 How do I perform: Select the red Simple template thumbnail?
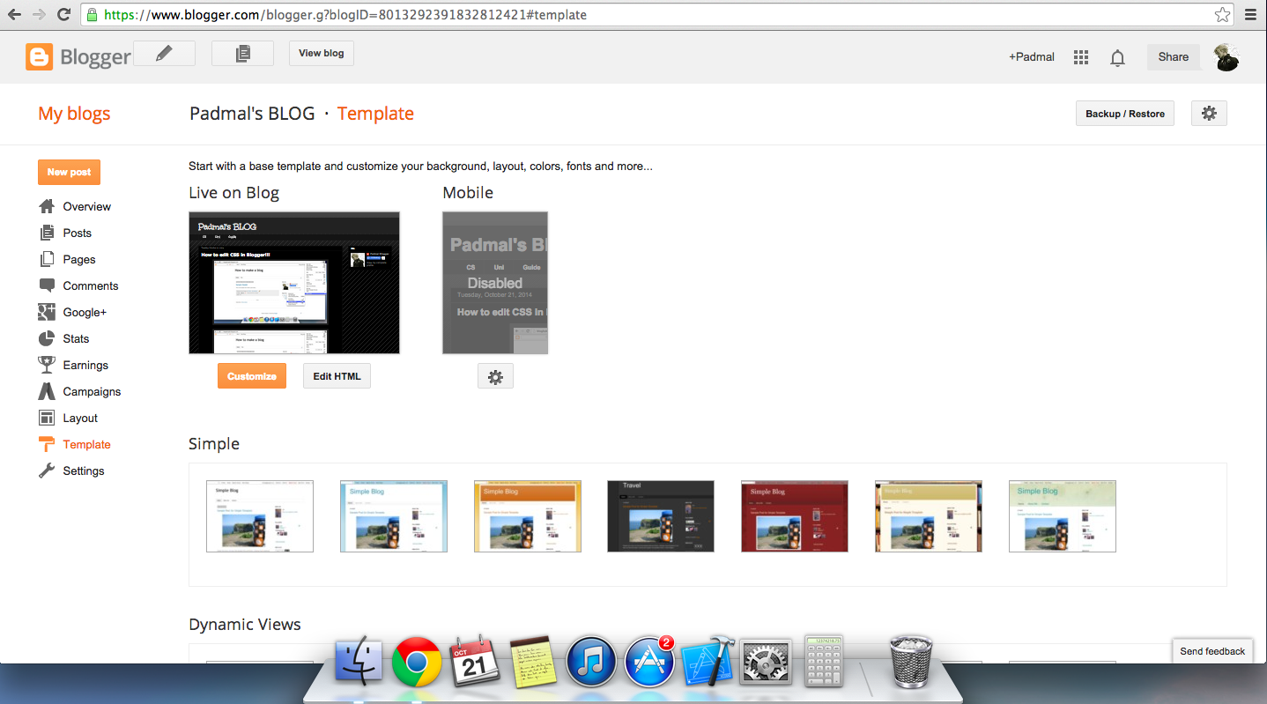(x=795, y=516)
